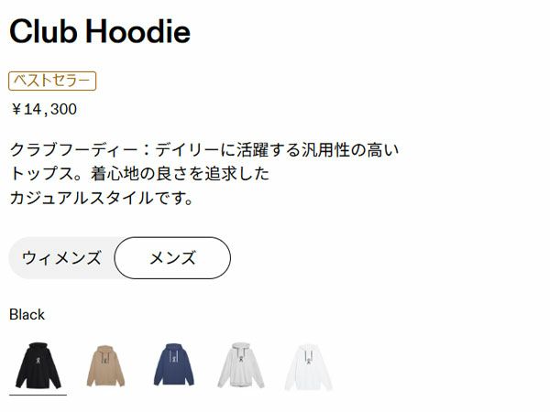Switch to the ウィメンズ (Women's) option
Screen dimensions: 550x412
point(61,258)
